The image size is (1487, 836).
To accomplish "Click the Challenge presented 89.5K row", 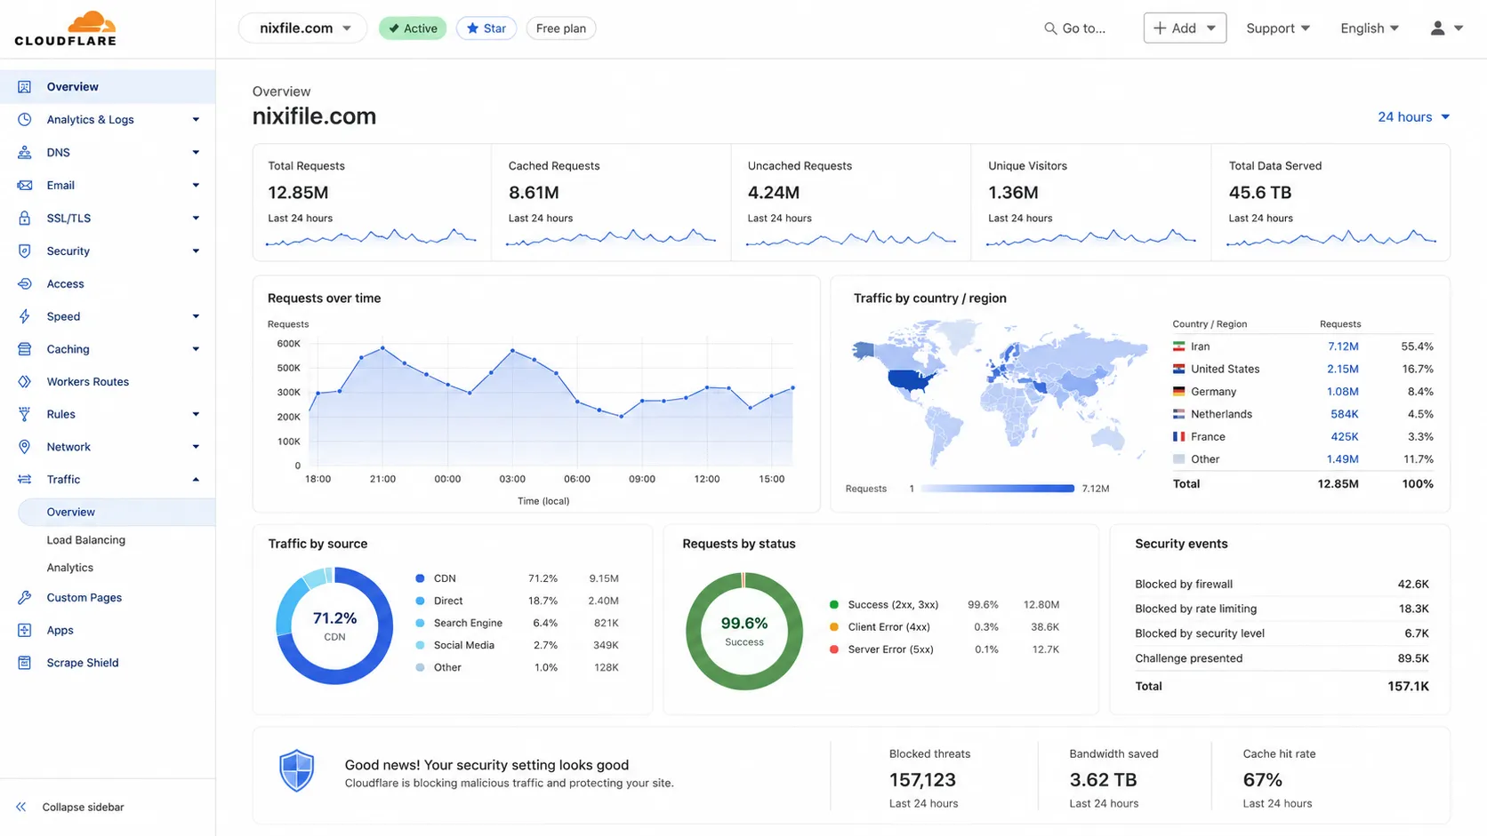I will [1282, 658].
